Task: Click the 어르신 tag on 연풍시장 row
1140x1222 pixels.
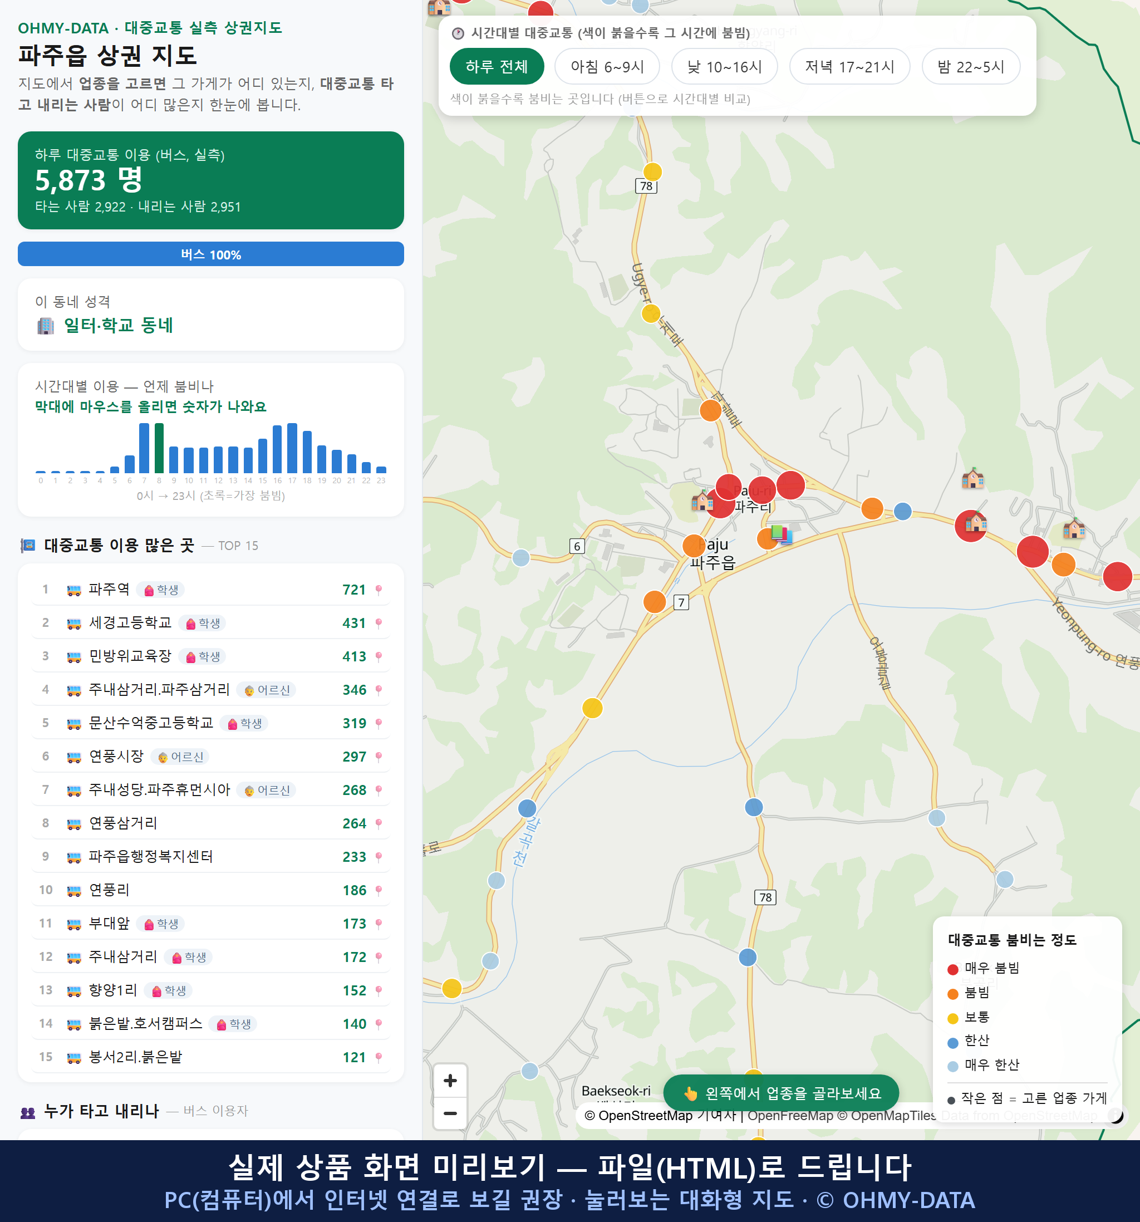Action: [181, 757]
